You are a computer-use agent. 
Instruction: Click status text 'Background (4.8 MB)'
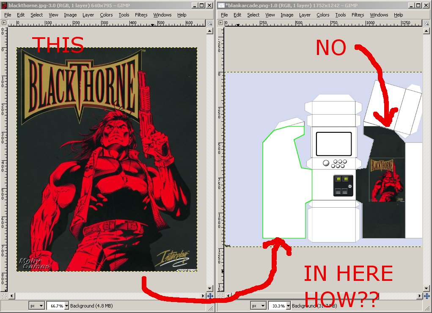click(x=91, y=306)
